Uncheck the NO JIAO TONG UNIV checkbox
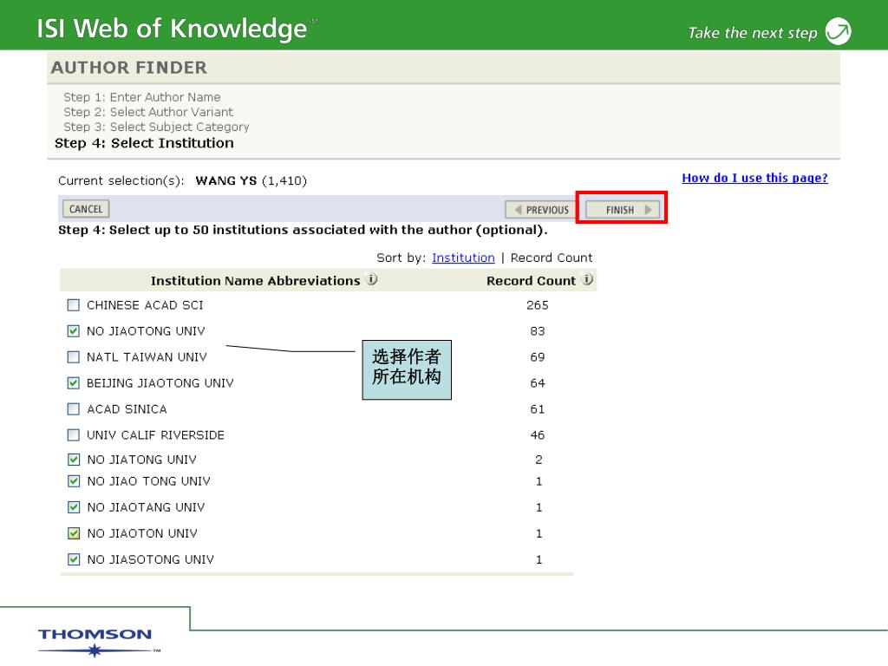Viewport: 888px width, 666px height. 74,481
